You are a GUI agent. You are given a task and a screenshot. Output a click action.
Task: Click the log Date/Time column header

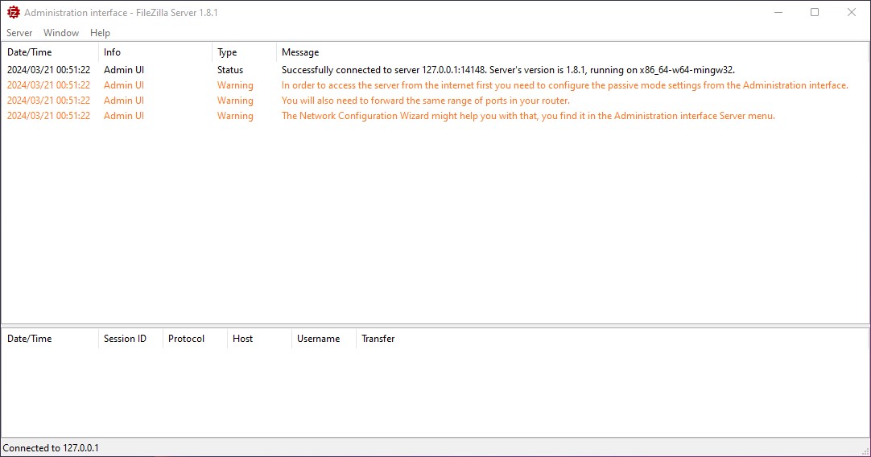pos(30,52)
